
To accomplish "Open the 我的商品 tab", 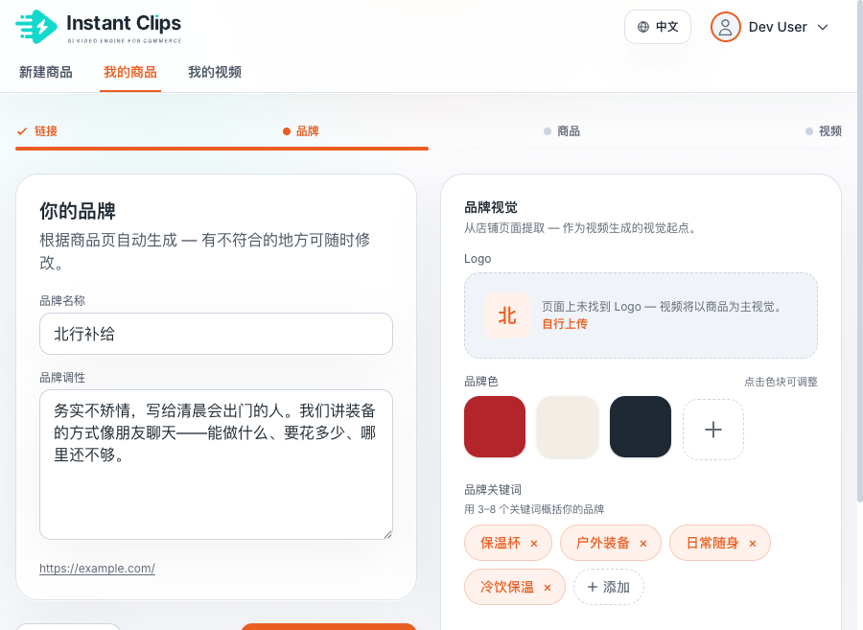I will point(130,72).
